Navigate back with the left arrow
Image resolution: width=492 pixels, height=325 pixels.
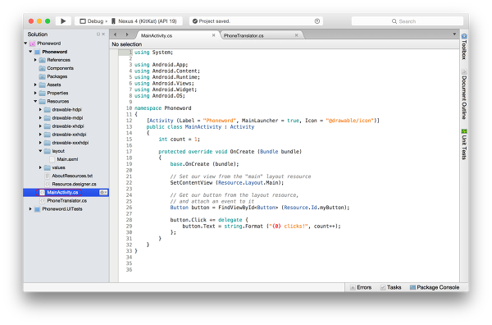point(116,34)
